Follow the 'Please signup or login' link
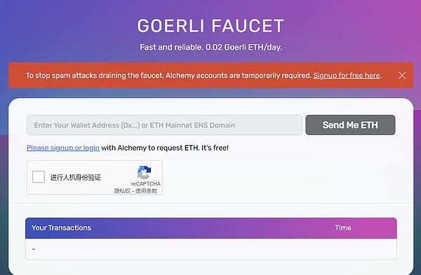 point(63,148)
